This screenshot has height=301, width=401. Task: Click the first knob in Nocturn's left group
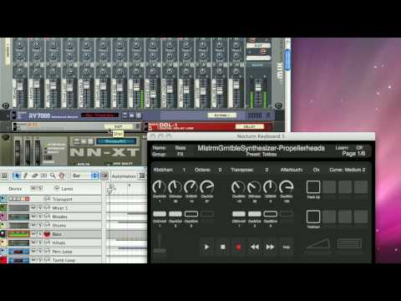coord(160,186)
